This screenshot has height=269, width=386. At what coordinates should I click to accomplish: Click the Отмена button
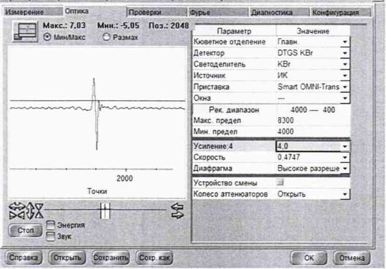pos(351,258)
